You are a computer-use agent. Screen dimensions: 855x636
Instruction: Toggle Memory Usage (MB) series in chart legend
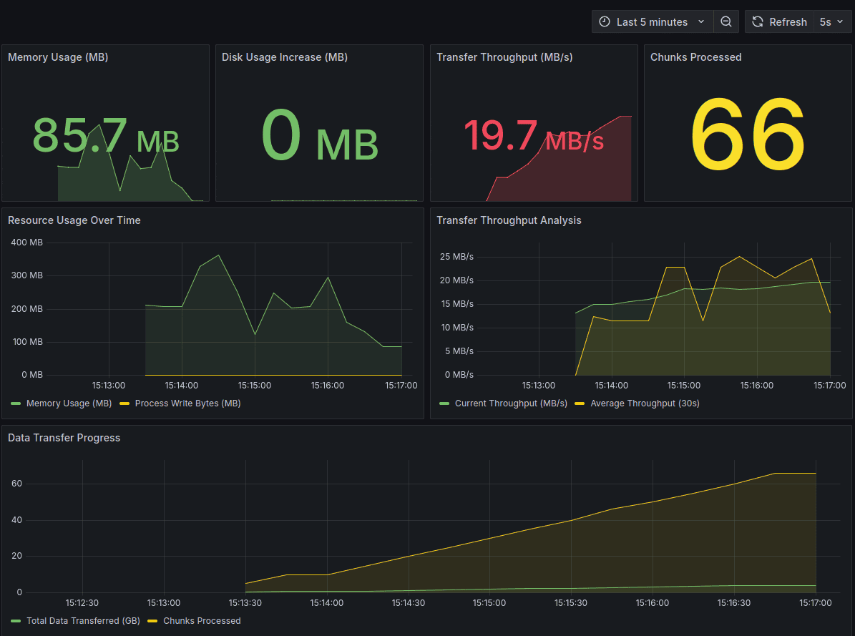tap(69, 403)
